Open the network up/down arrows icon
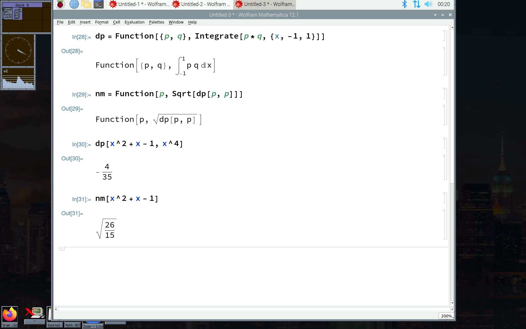The image size is (526, 329). (416, 4)
